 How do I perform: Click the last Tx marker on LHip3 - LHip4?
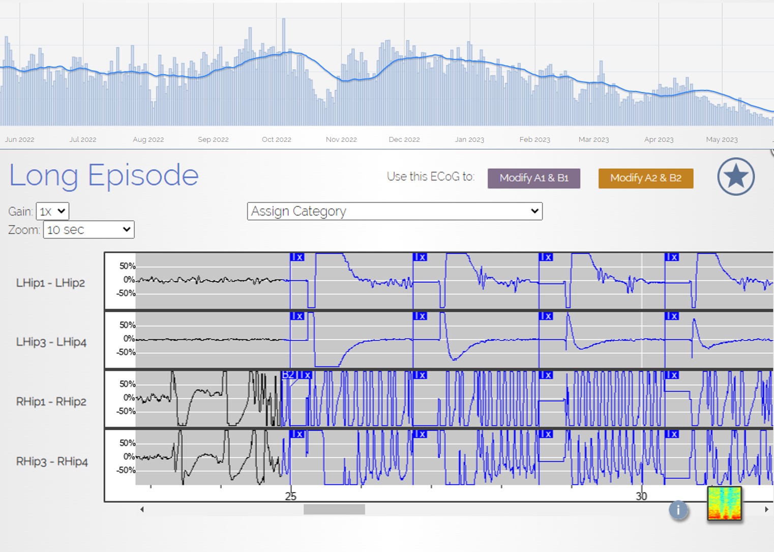pyautogui.click(x=672, y=316)
